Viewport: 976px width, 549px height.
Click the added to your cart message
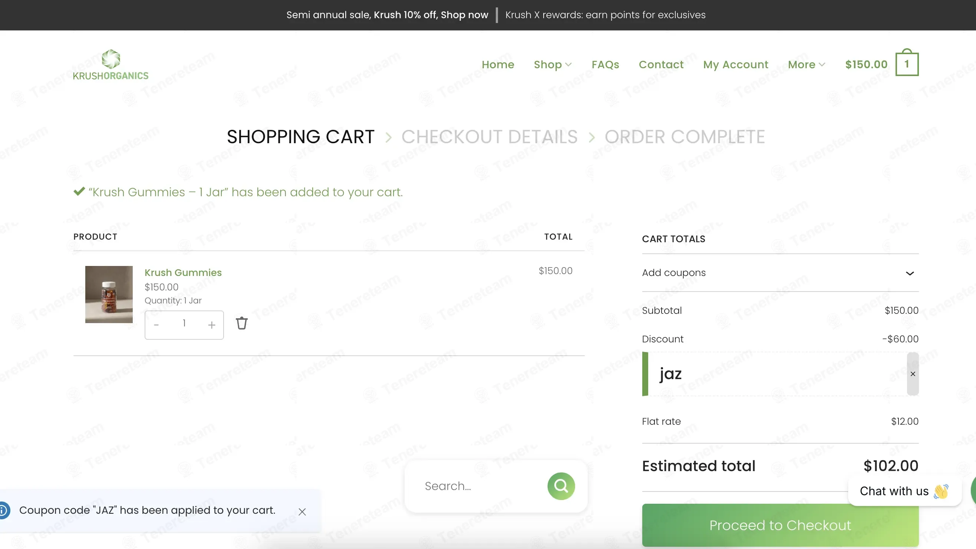coord(245,192)
